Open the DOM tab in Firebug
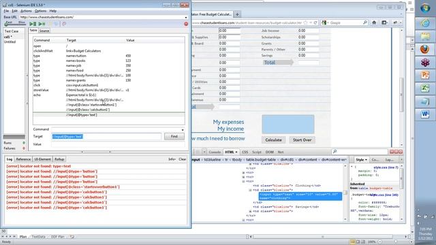436x245 pixels. [x=270, y=152]
